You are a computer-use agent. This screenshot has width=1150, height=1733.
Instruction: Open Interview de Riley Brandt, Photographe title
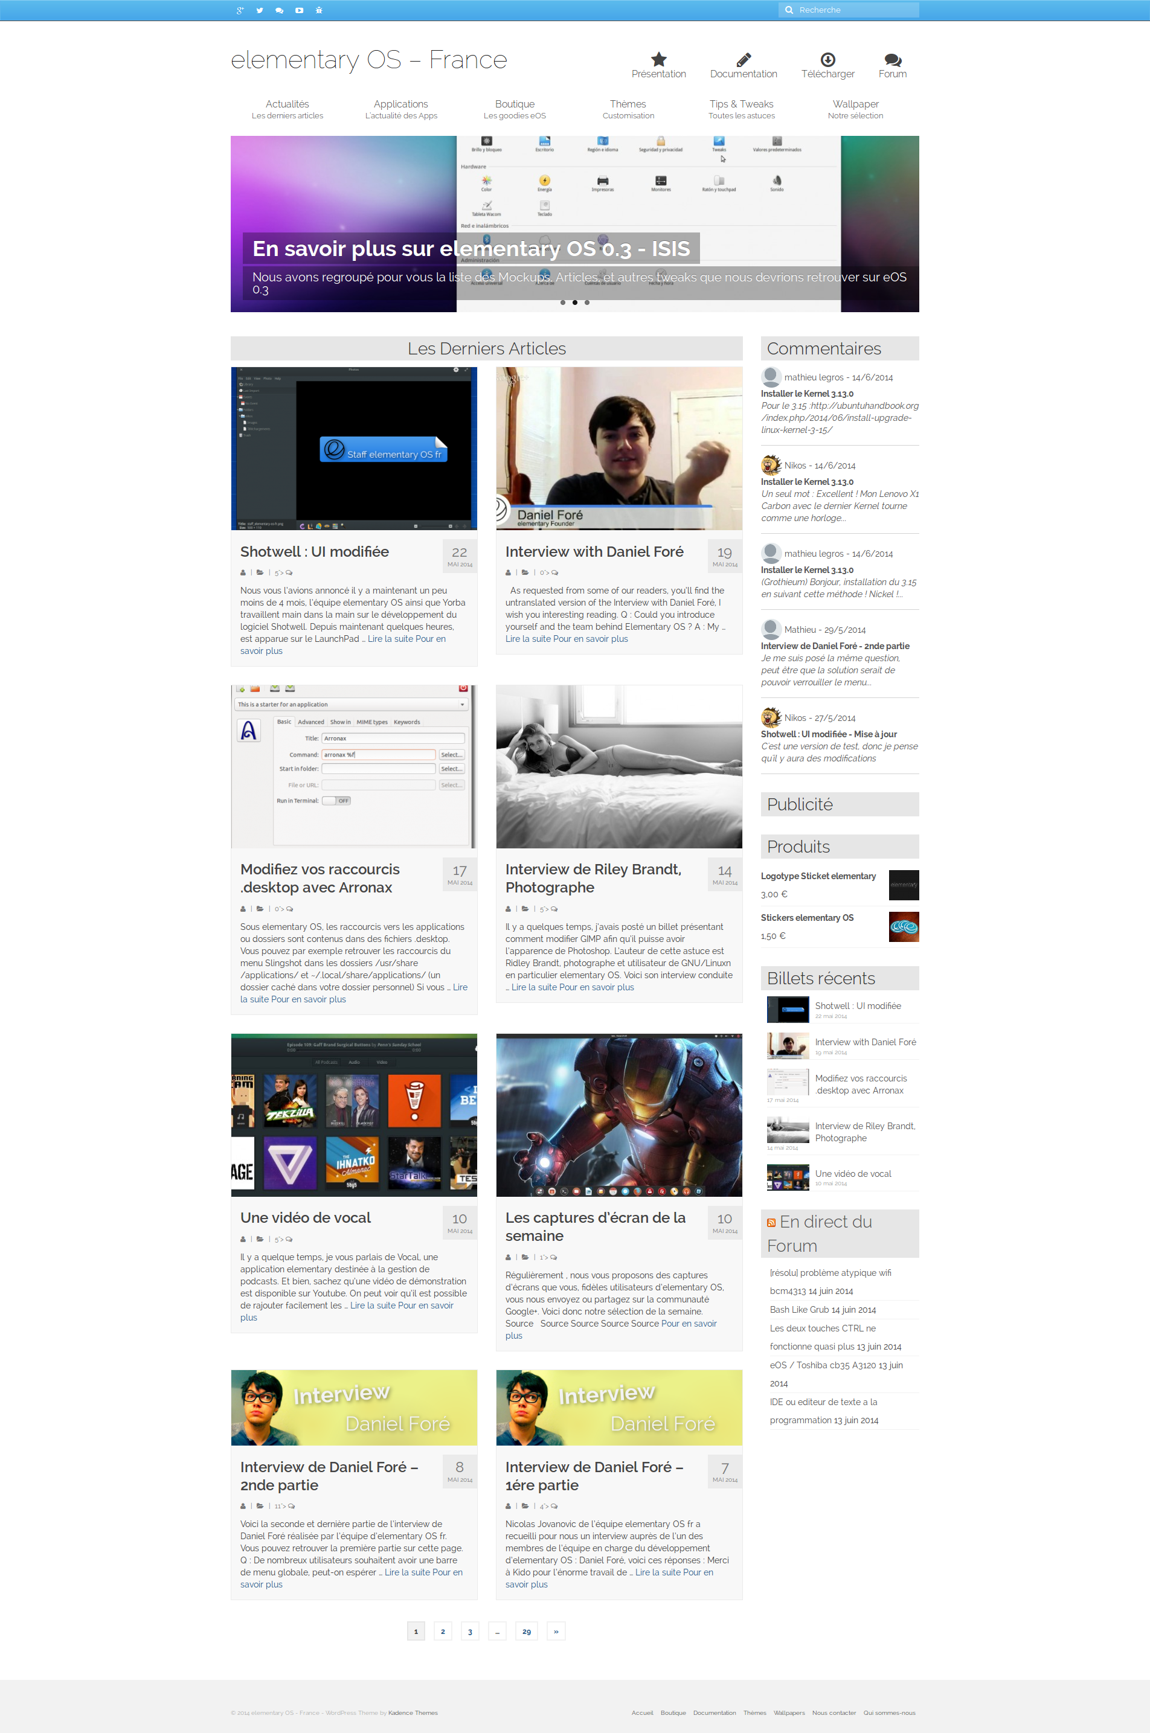593,878
